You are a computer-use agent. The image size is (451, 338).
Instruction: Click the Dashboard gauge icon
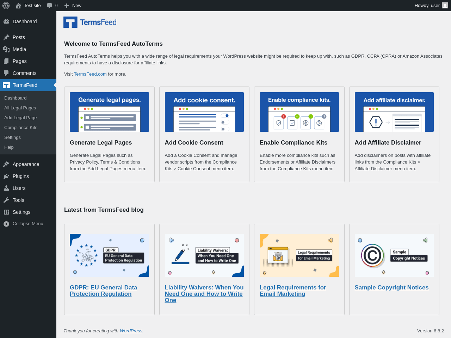click(6, 21)
